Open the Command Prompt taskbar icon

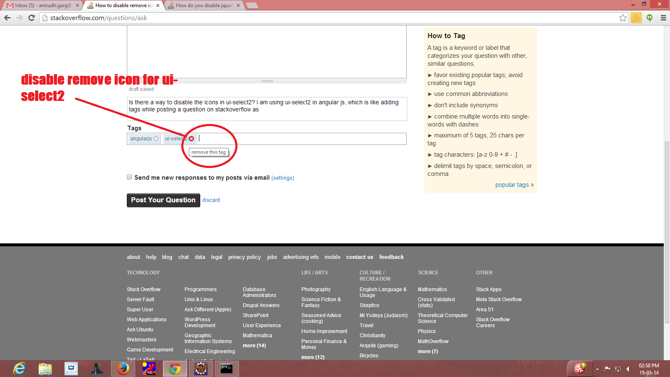[x=227, y=369]
